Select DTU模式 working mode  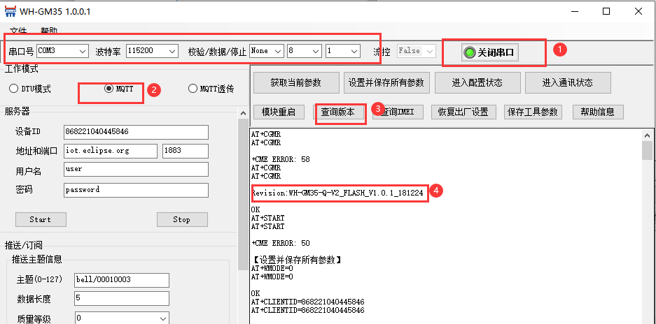tap(13, 89)
